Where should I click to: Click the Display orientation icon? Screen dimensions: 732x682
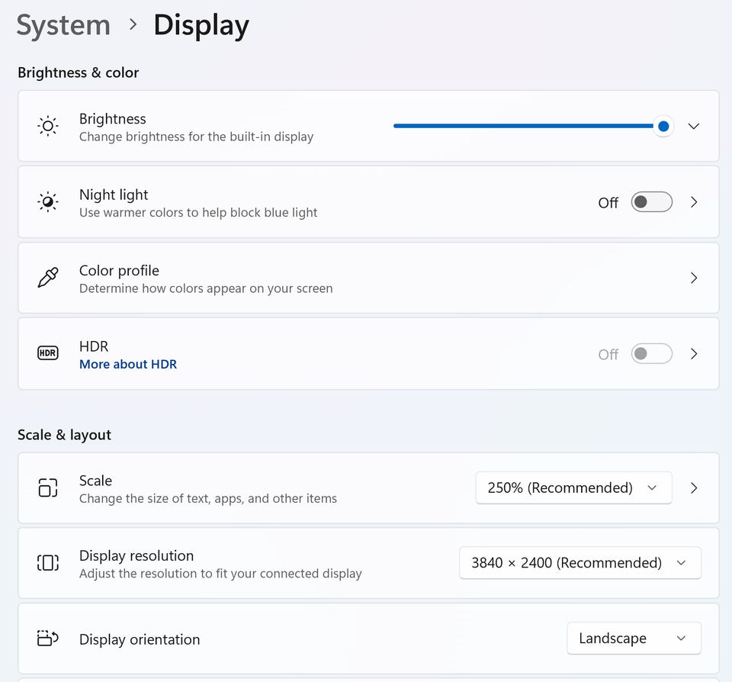[48, 639]
